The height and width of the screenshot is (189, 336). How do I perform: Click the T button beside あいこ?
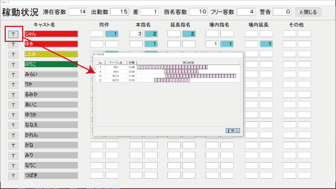pyautogui.click(x=13, y=105)
